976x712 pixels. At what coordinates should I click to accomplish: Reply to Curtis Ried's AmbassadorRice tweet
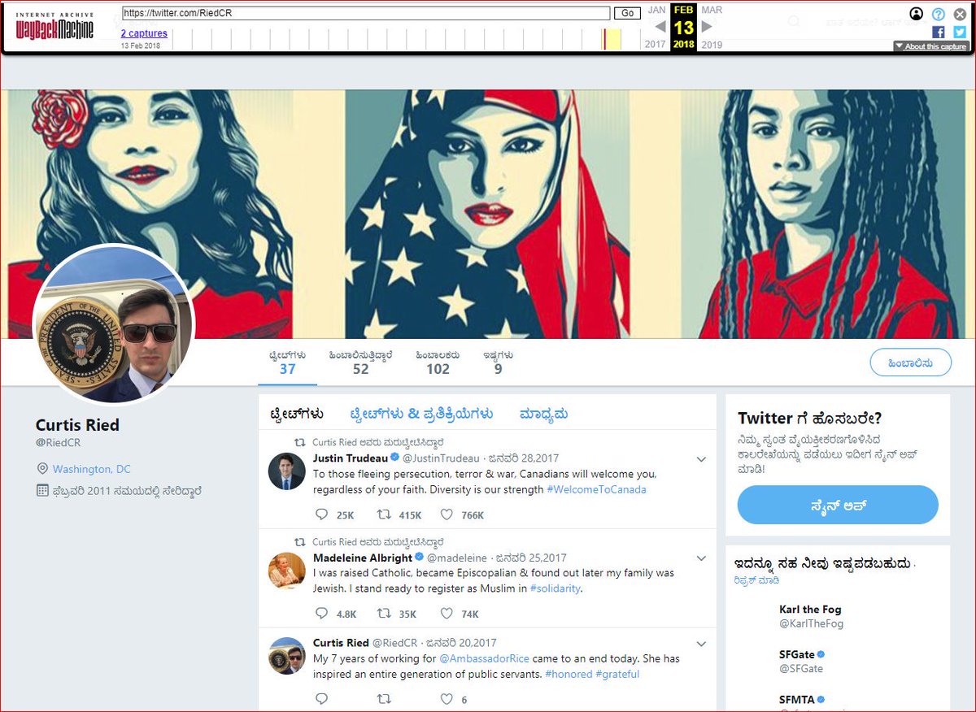coord(321,699)
